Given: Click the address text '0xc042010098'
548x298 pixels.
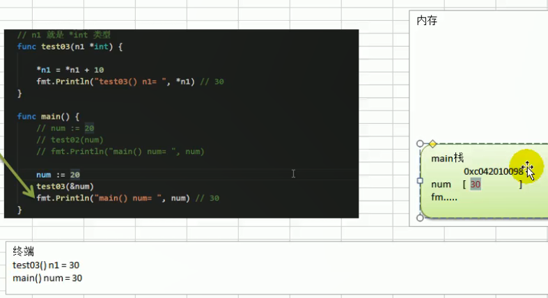Looking at the screenshot, I should tap(494, 171).
